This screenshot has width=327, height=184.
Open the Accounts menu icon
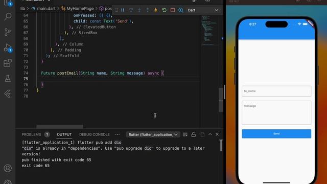8,168
